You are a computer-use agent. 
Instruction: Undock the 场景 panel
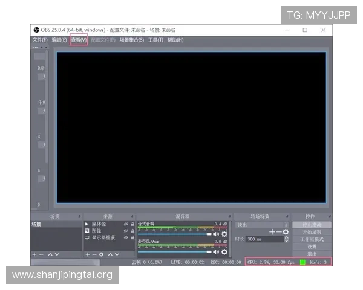[79, 216]
